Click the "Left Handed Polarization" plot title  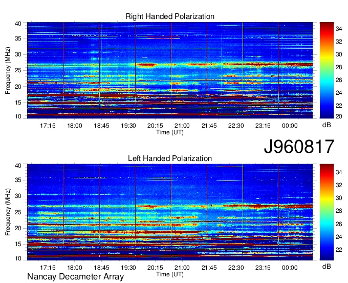click(170, 158)
